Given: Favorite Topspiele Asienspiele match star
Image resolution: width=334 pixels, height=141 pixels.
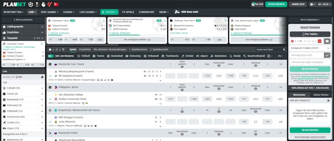Looking at the screenshot, I should [x=42, y=44].
